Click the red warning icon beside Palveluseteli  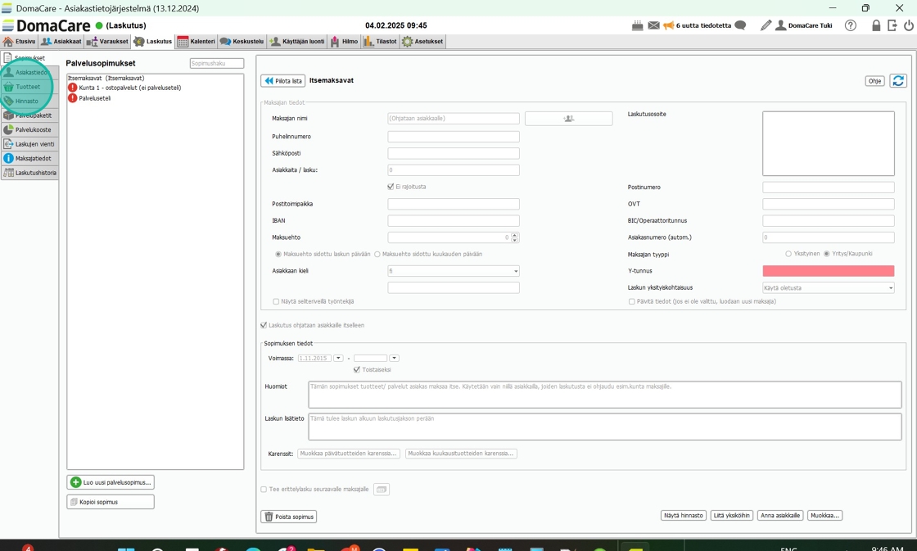pos(73,98)
